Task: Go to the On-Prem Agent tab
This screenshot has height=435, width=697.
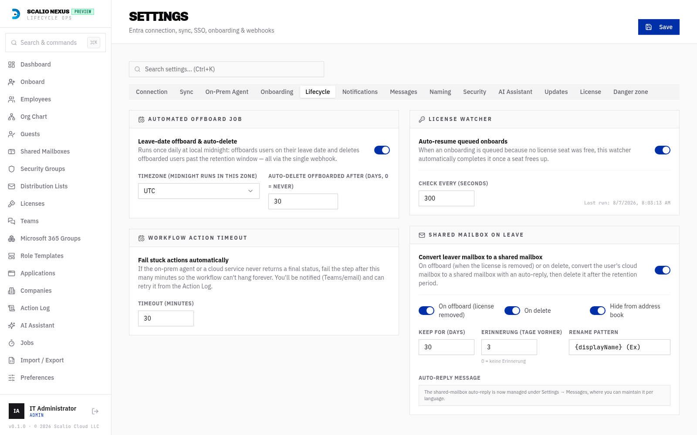Action: pyautogui.click(x=227, y=92)
